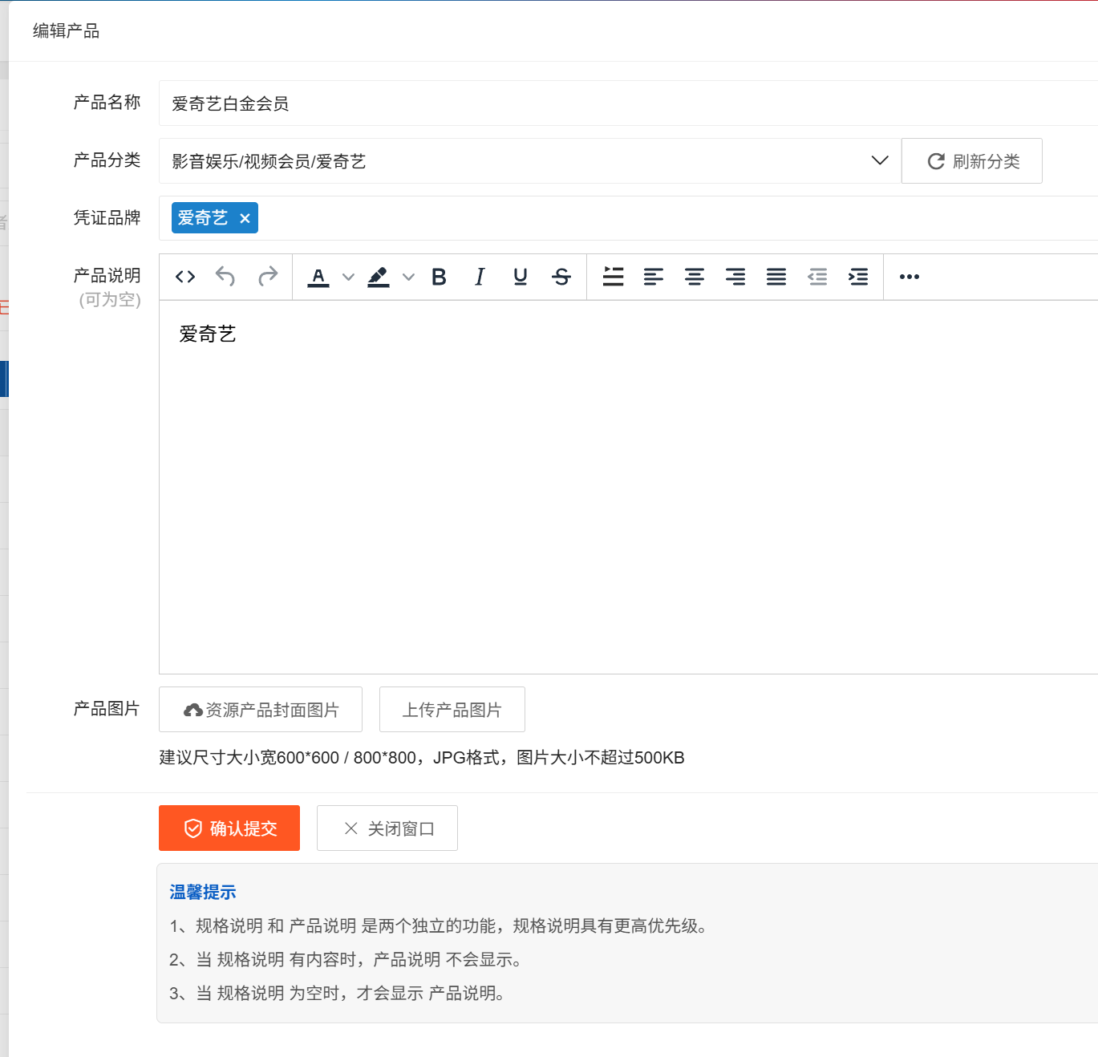Click the 资源产品封面图片 button
This screenshot has width=1098, height=1057.
261,710
